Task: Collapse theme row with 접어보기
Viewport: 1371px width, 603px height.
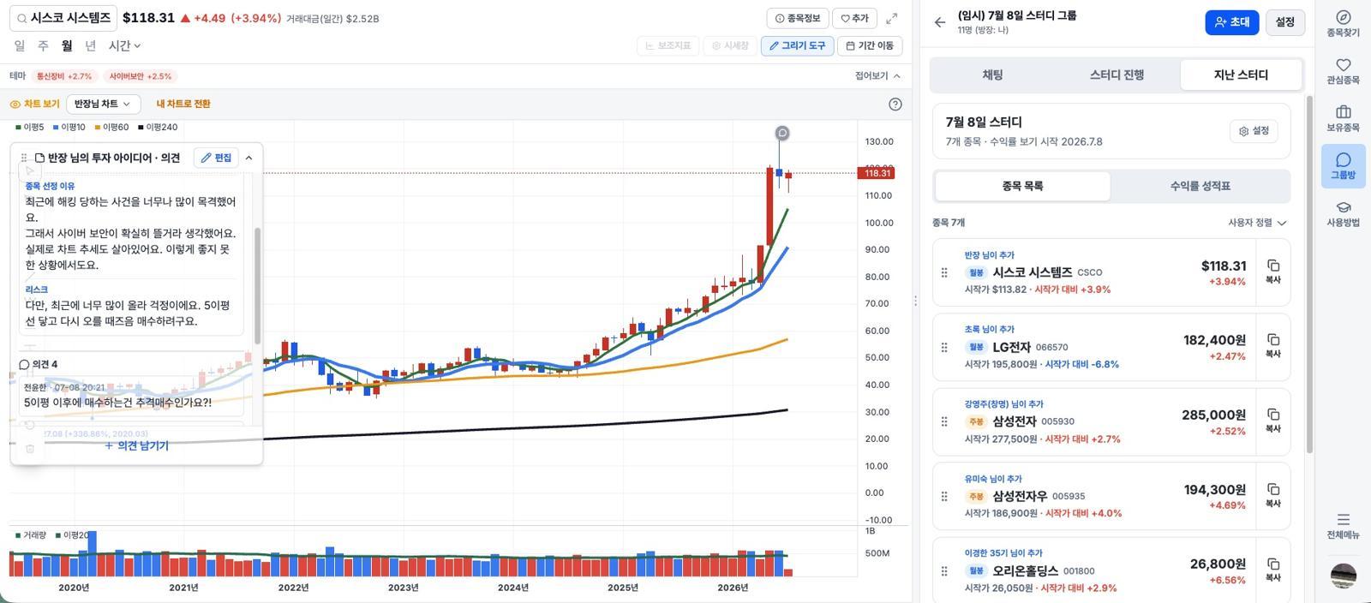Action: click(x=877, y=75)
